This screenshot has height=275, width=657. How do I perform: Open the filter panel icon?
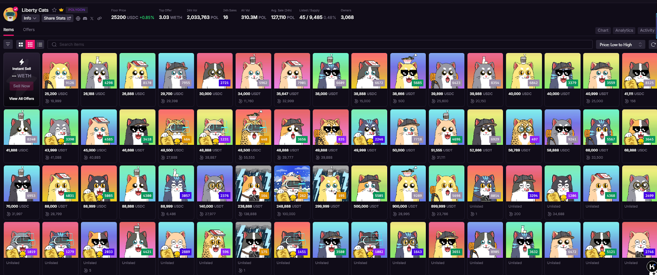pos(8,44)
